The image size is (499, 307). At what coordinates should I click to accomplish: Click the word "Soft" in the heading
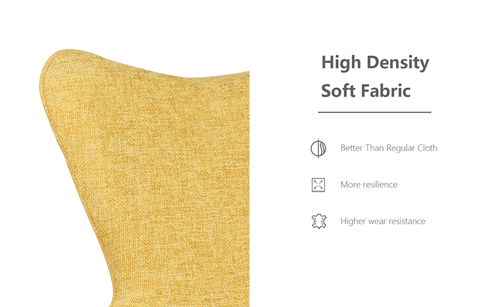click(338, 90)
